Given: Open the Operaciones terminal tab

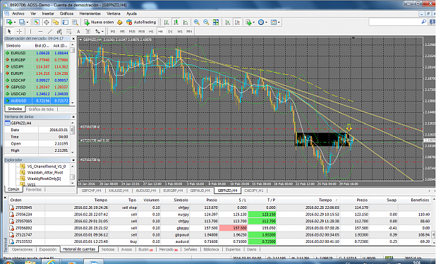Looking at the screenshot, I should [x=22, y=249].
